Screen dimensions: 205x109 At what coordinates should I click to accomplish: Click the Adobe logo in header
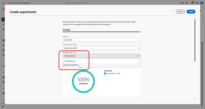coord(10,3)
